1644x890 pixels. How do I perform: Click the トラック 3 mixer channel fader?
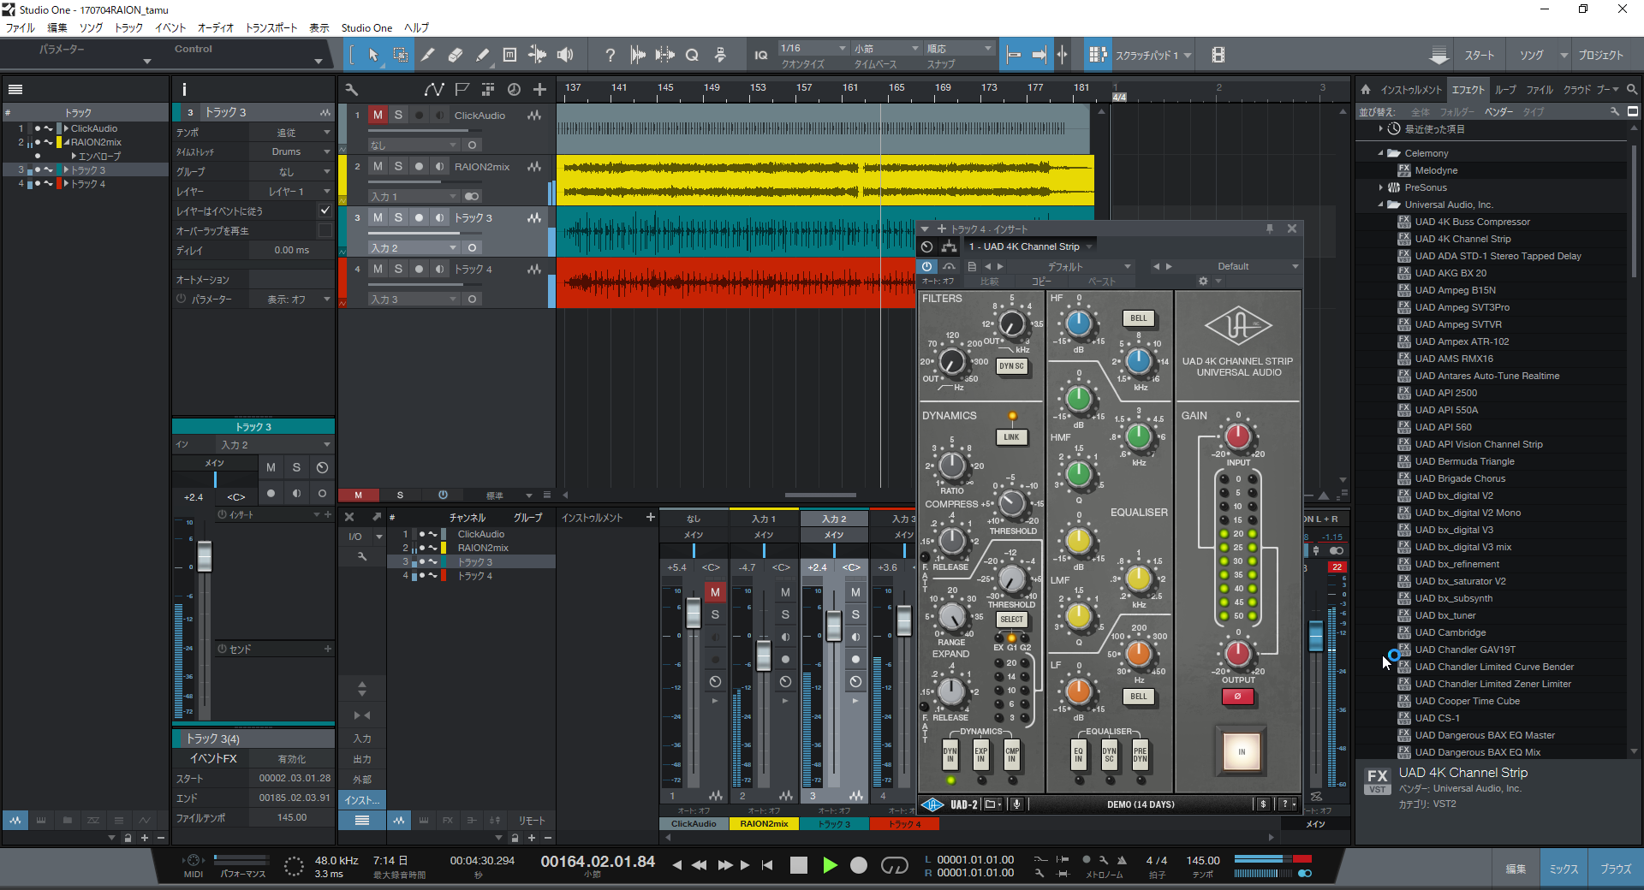(834, 625)
